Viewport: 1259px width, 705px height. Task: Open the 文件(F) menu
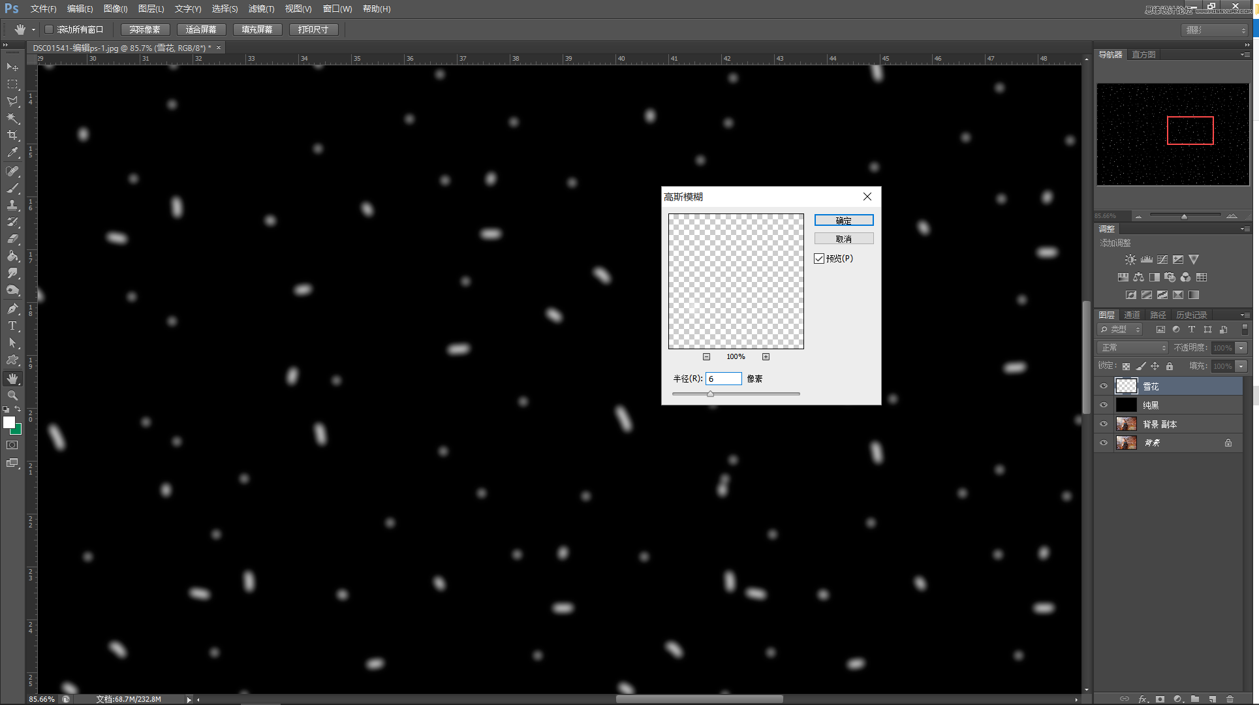click(43, 9)
